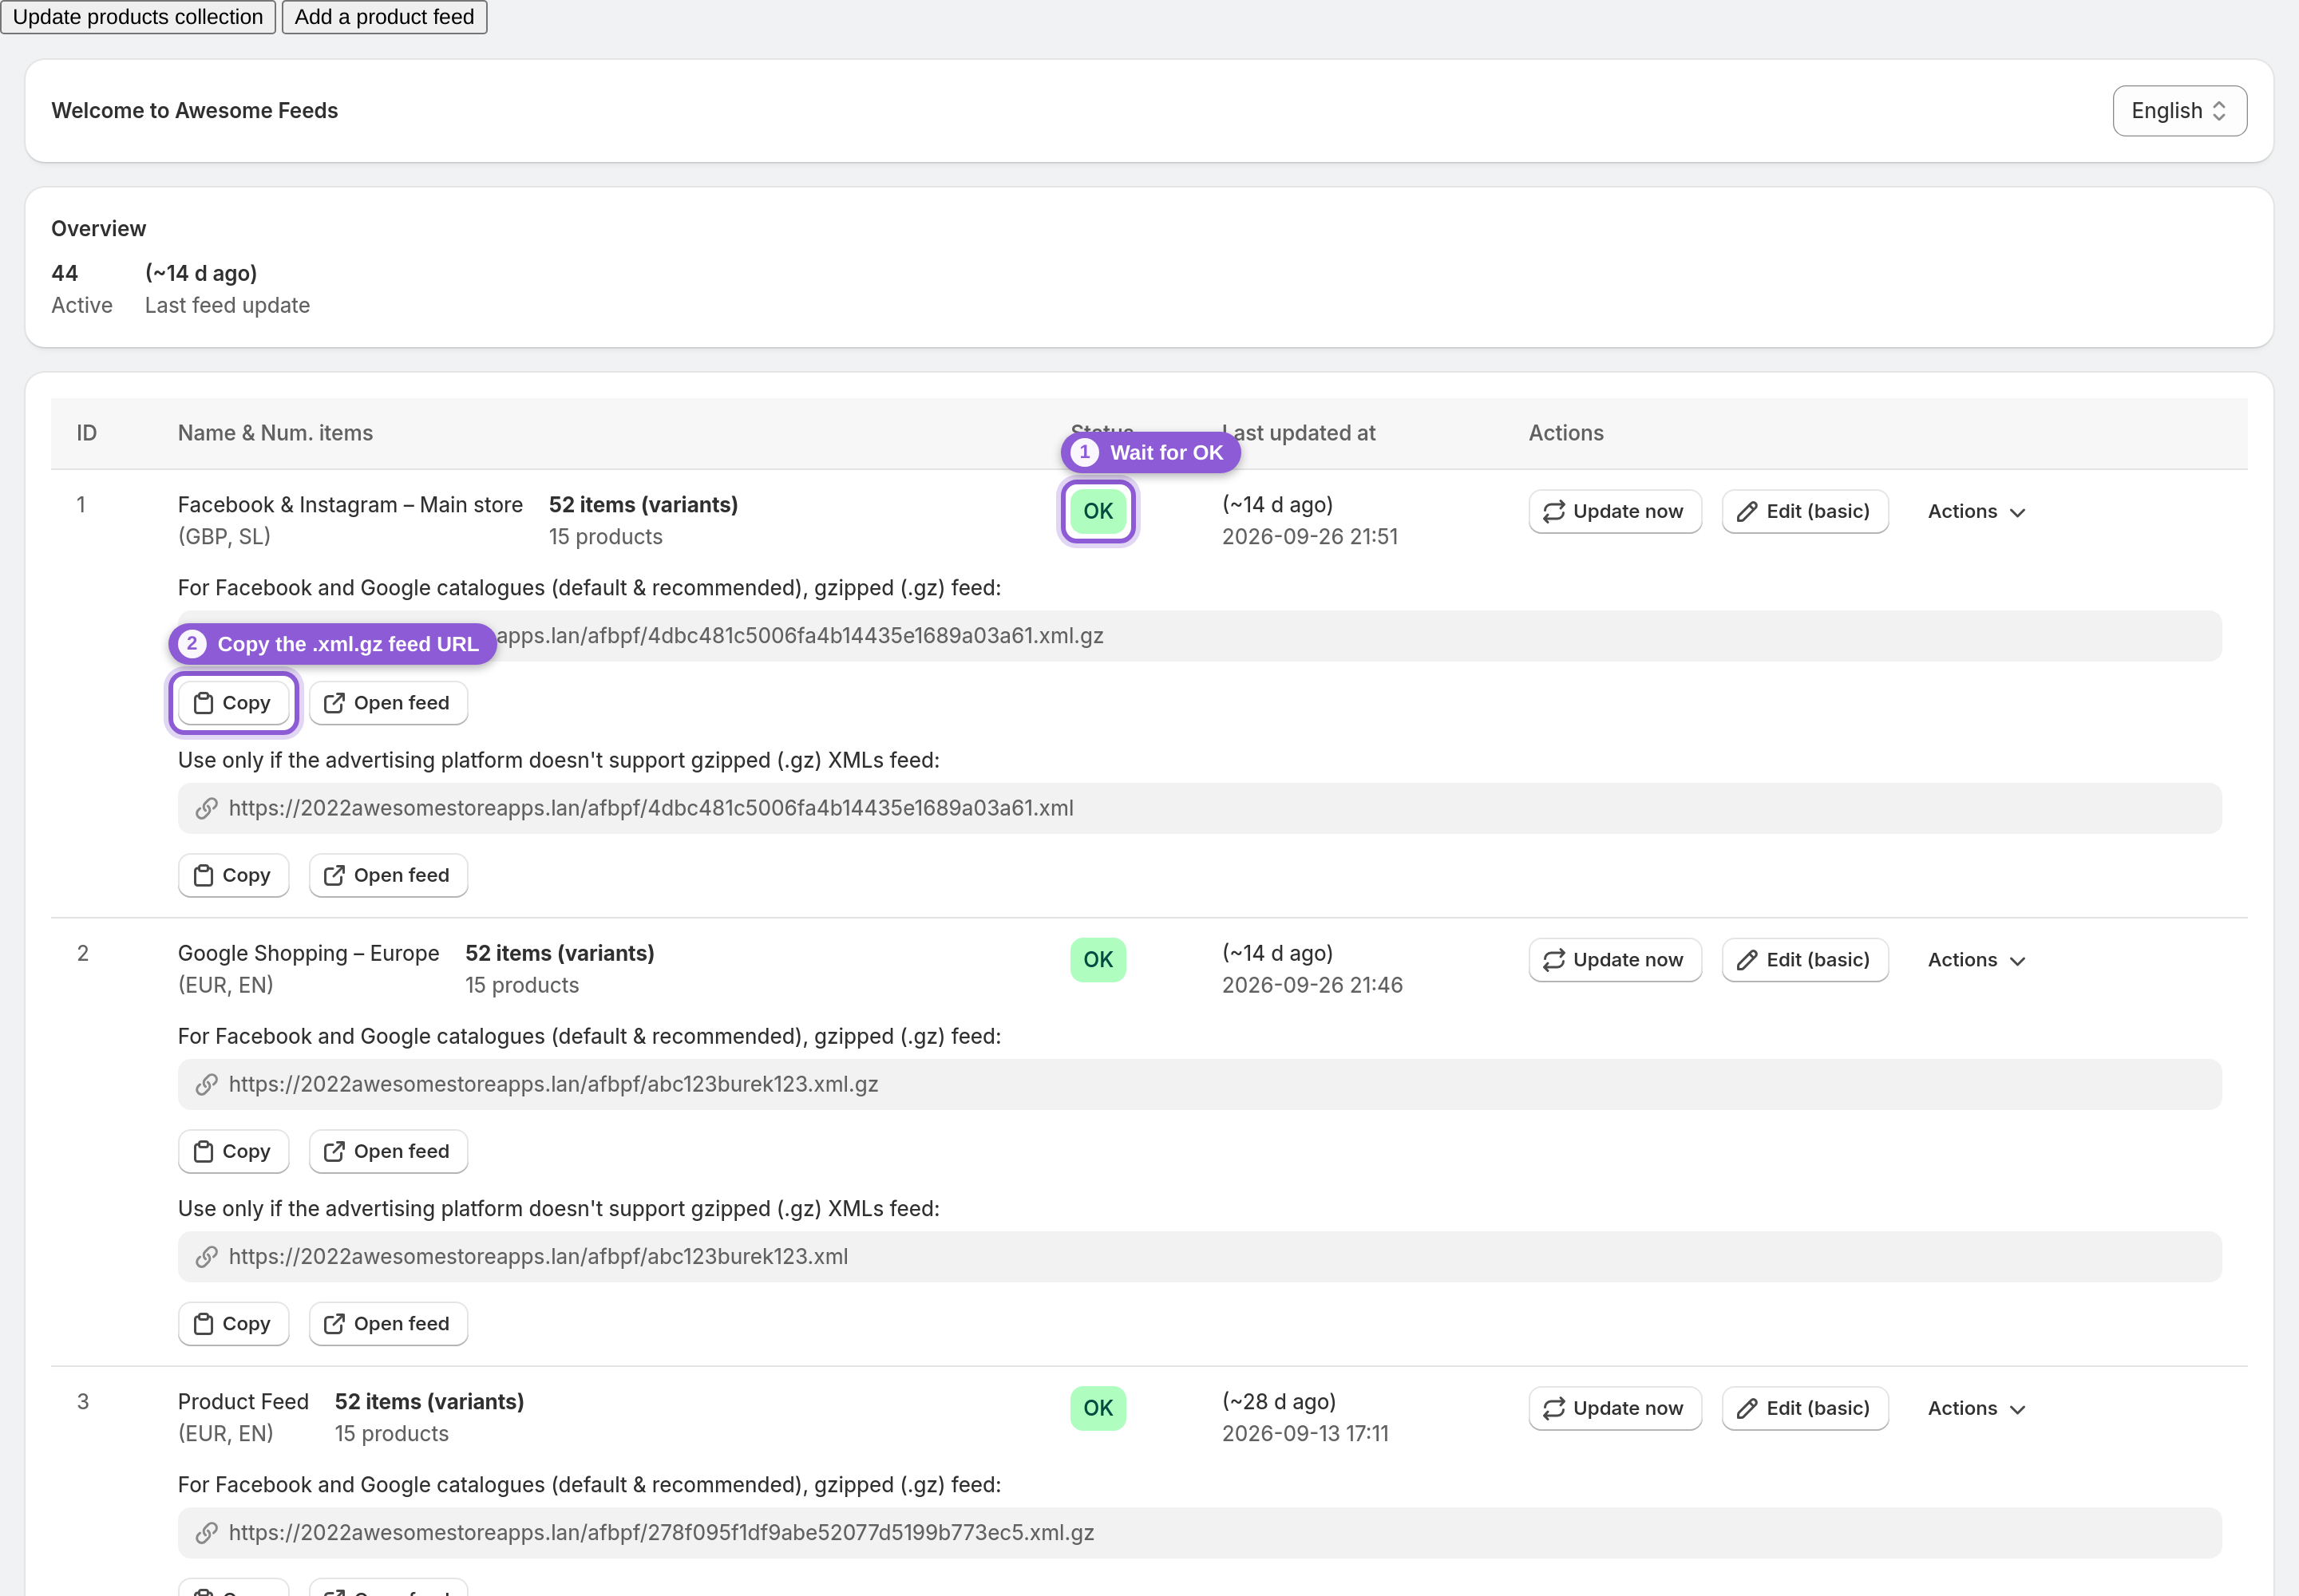Viewport: 2299px width, 1596px height.
Task: Click 'Google Shopping – Europe' feed name
Action: [x=308, y=954]
